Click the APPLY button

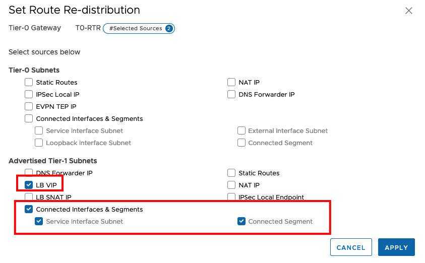point(396,247)
